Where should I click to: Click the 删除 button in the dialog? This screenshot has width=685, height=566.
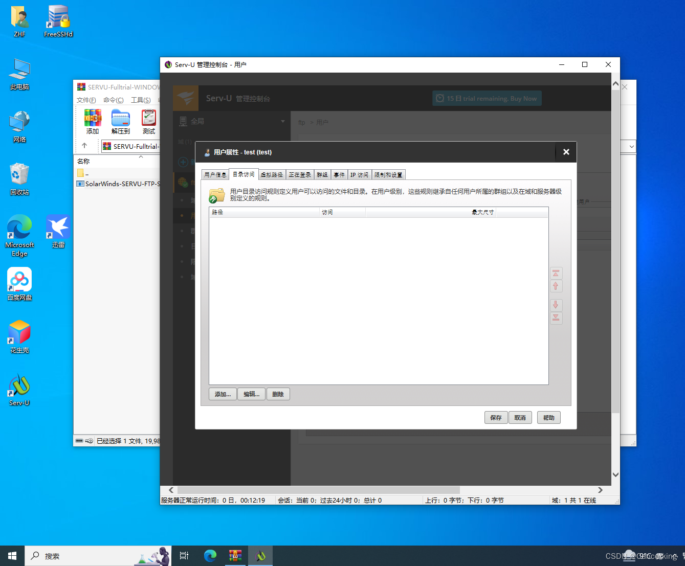click(278, 394)
